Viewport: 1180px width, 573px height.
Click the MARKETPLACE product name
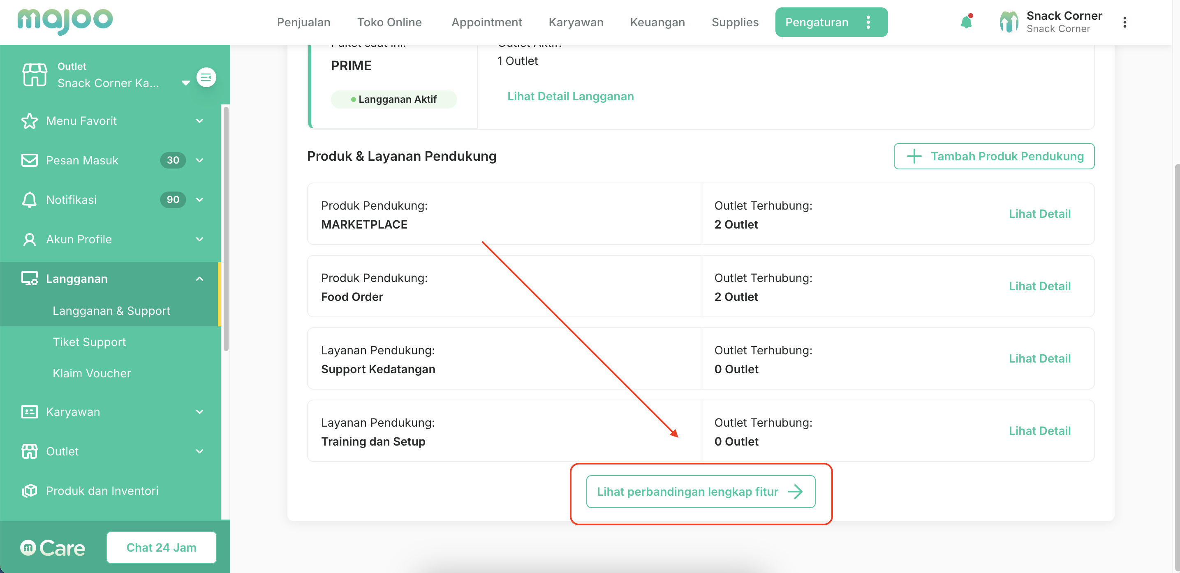tap(364, 224)
